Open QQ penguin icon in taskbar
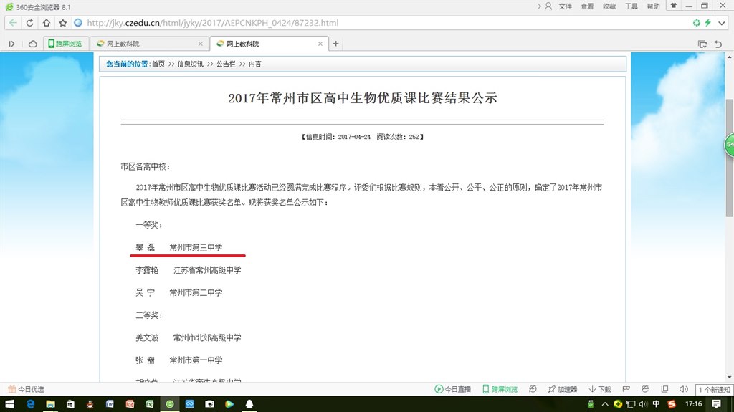Image resolution: width=734 pixels, height=412 pixels. tap(249, 403)
